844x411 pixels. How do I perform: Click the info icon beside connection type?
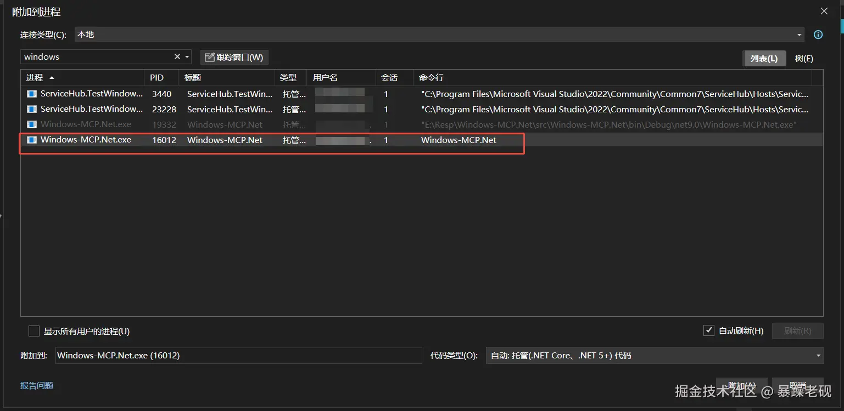tap(818, 35)
